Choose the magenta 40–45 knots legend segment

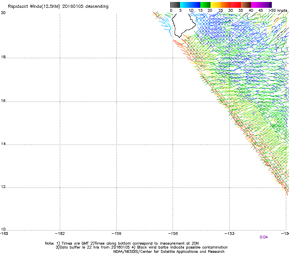pyautogui.click(x=256, y=5)
